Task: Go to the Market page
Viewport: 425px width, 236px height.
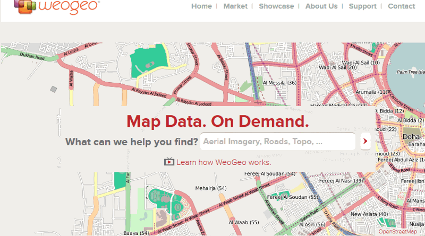Action: pyautogui.click(x=235, y=6)
